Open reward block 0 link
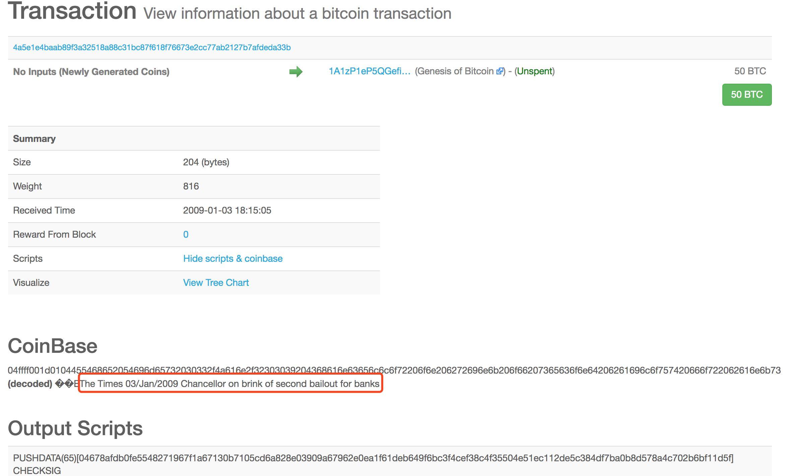This screenshot has height=476, width=792. [x=186, y=234]
